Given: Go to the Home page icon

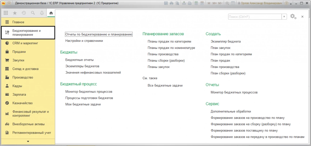Looking at the screenshot, I should (x=51, y=13).
